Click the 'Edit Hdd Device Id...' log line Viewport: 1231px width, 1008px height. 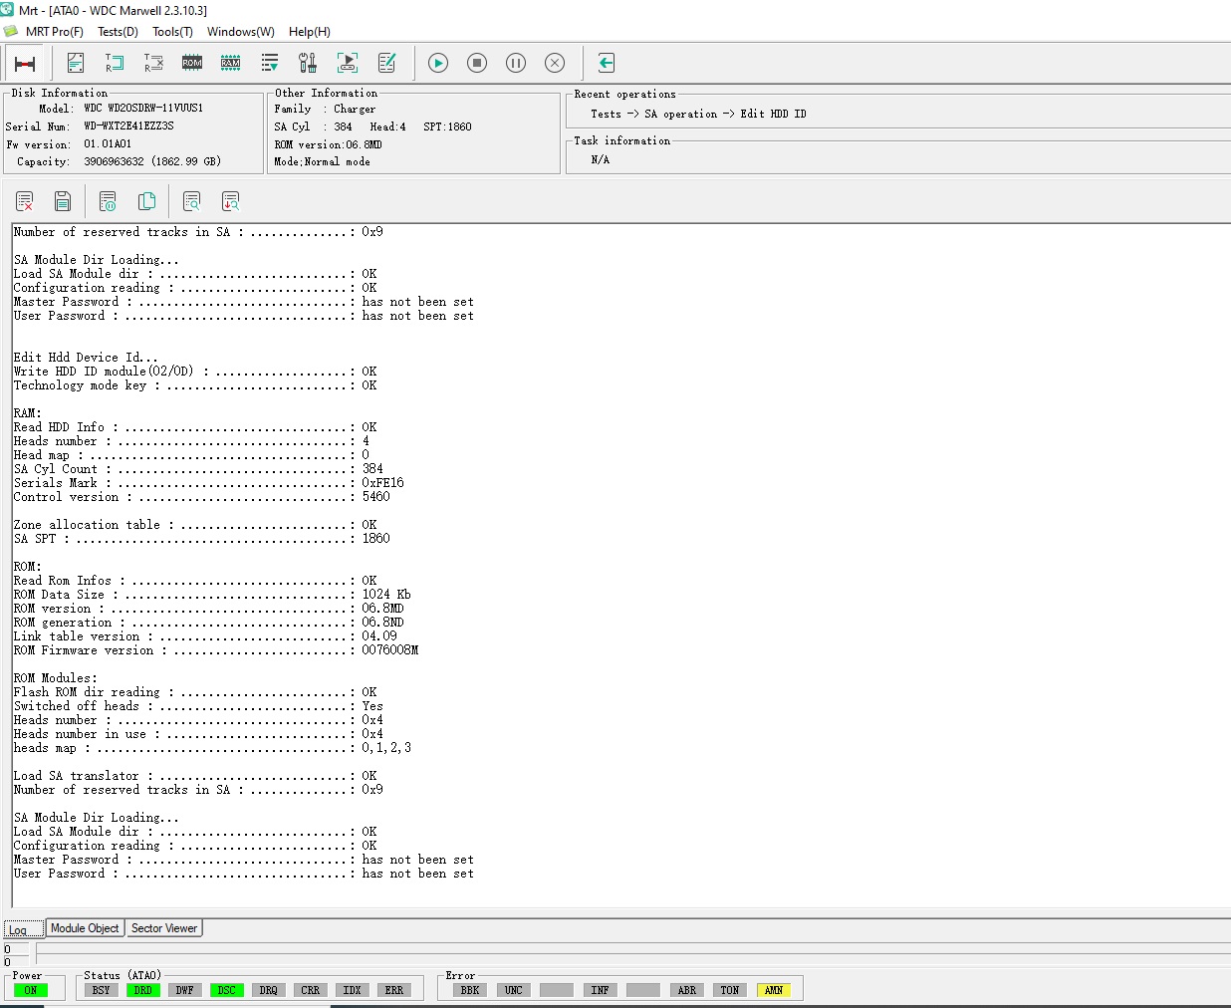[x=86, y=357]
